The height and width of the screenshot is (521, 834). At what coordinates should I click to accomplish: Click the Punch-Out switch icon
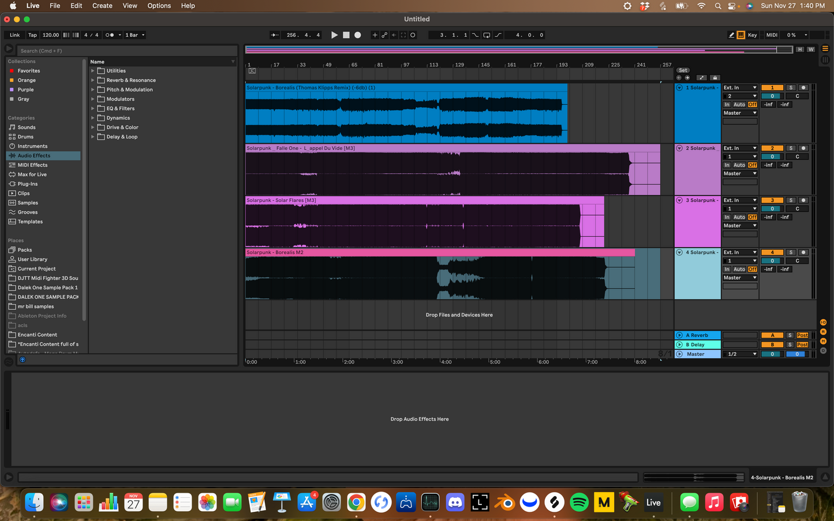click(498, 35)
